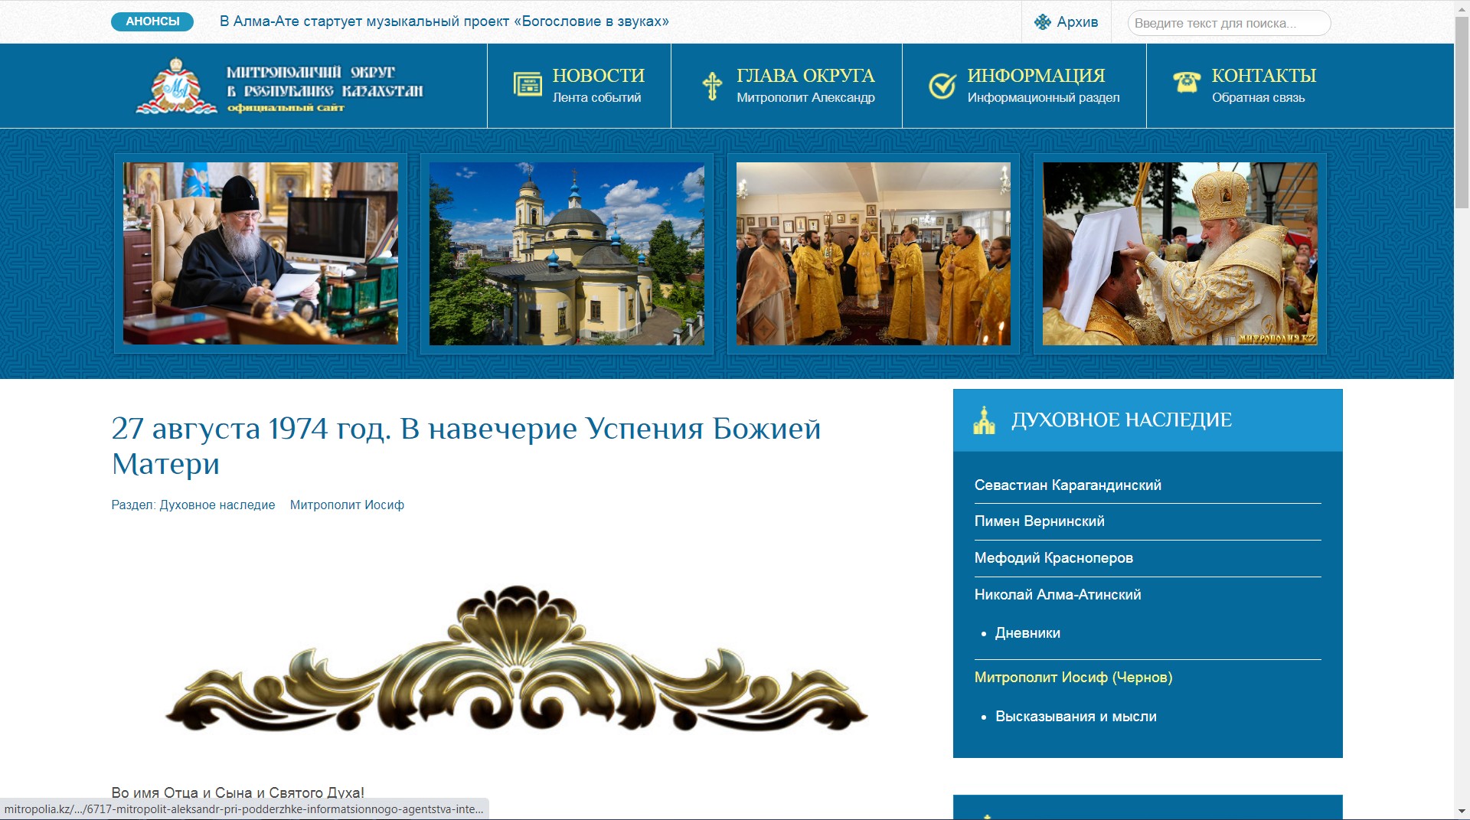This screenshot has width=1470, height=820.
Task: Click the church icon in Духовное наследие header
Action: pyautogui.click(x=984, y=420)
